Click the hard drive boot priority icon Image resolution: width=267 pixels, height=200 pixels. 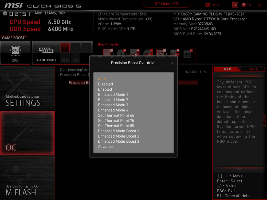coord(108,52)
